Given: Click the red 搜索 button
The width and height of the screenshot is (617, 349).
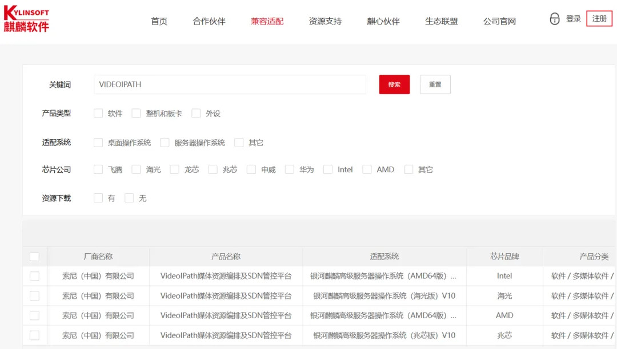Looking at the screenshot, I should pyautogui.click(x=394, y=84).
